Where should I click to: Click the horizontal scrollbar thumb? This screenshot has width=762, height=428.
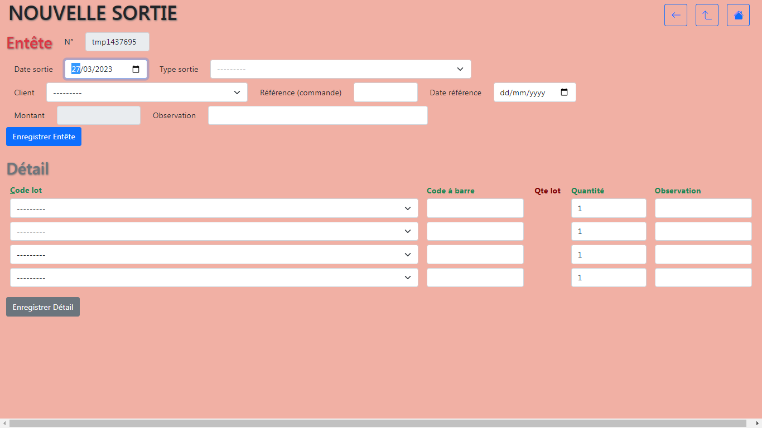coord(378,424)
